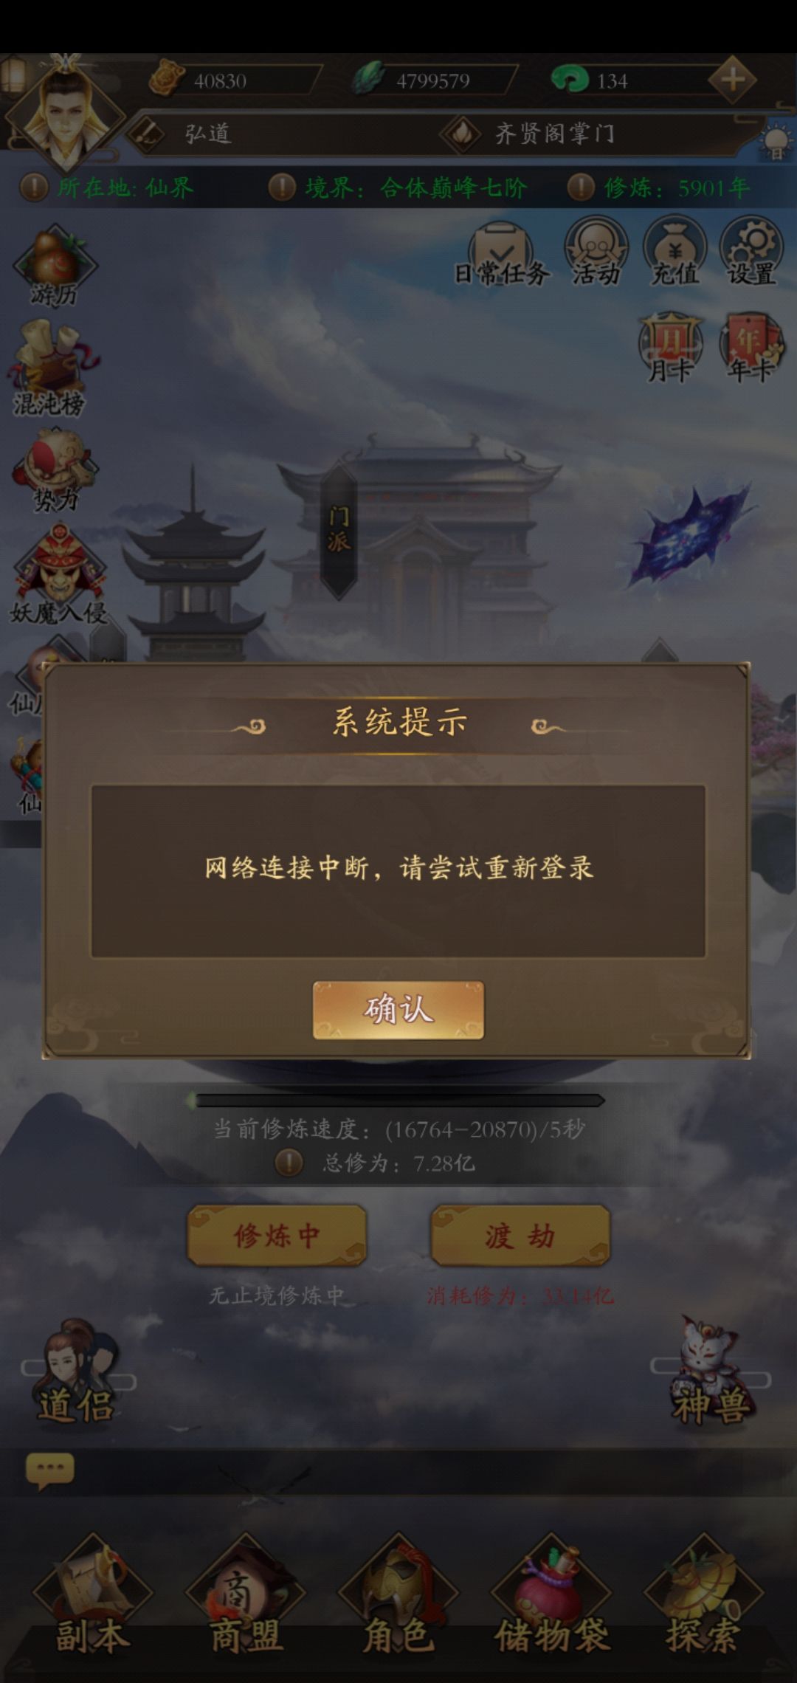This screenshot has height=1683, width=797.
Task: Open the 月卡 monthly card icon
Action: (x=669, y=347)
